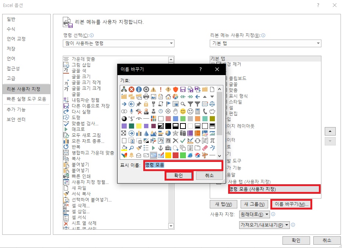Open the 명령 선택 dropdown
342x248 pixels.
coord(118,43)
